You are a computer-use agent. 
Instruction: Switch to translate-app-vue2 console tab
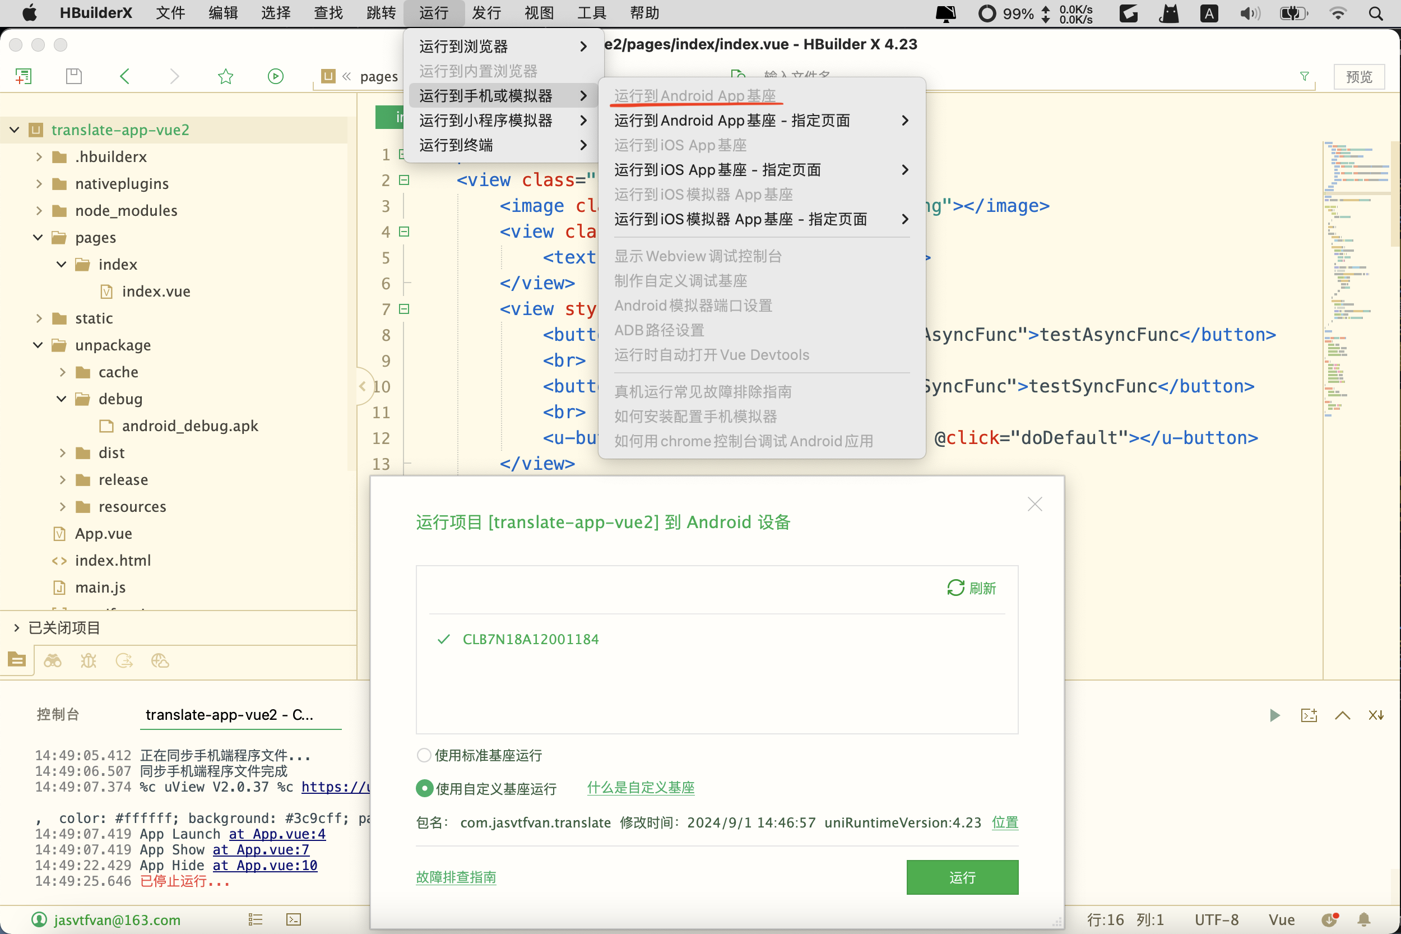(x=240, y=714)
